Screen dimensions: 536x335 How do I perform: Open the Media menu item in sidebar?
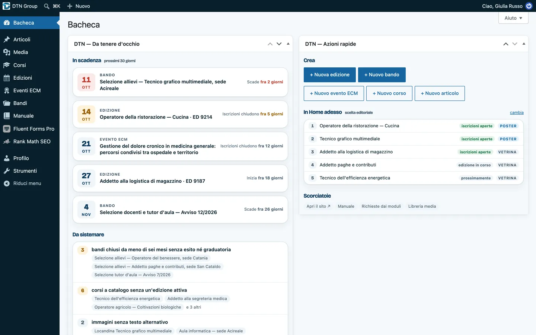pos(30,52)
